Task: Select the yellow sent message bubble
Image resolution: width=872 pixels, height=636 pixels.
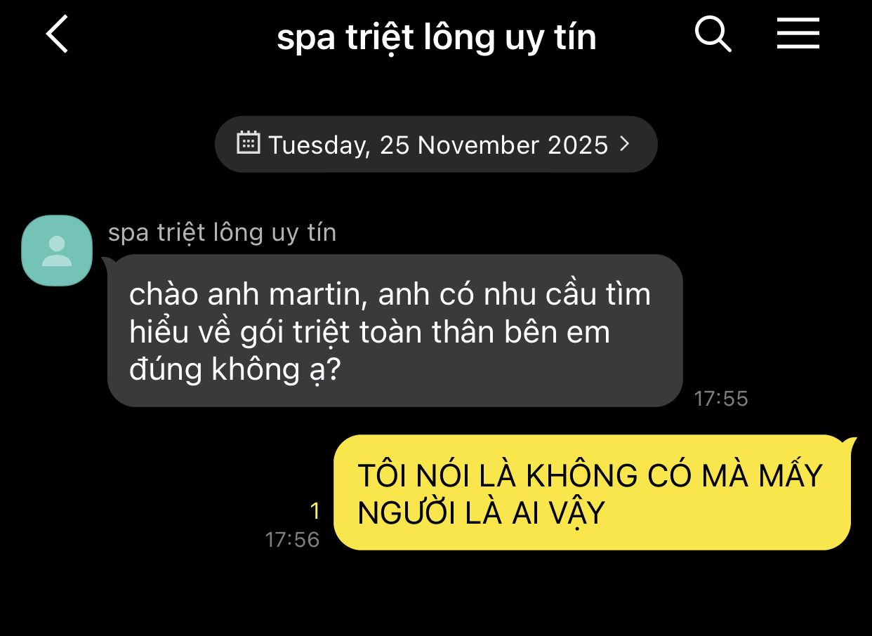Action: pyautogui.click(x=592, y=493)
